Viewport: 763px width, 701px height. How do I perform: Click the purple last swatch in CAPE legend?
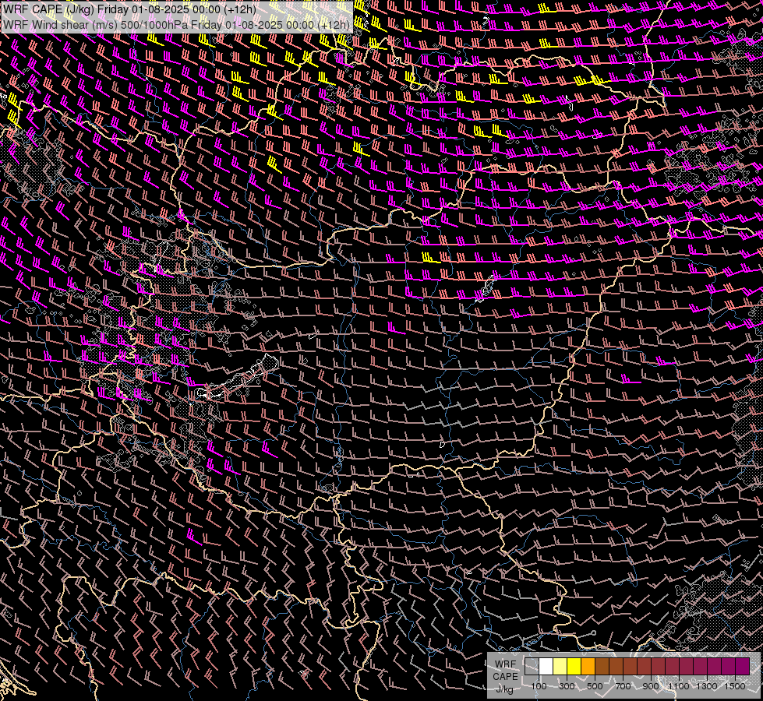(x=743, y=667)
